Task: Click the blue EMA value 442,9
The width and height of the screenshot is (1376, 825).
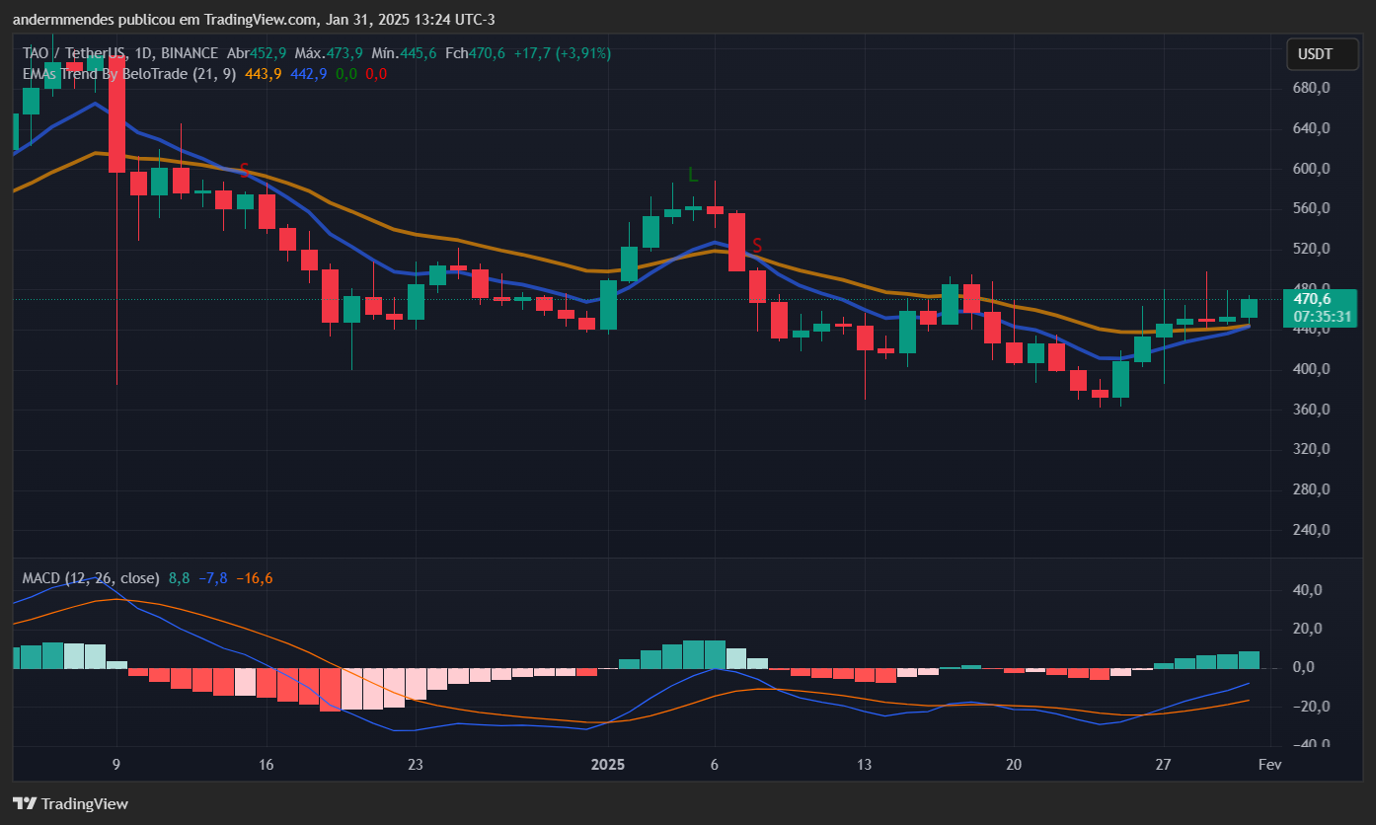Action: click(x=309, y=74)
